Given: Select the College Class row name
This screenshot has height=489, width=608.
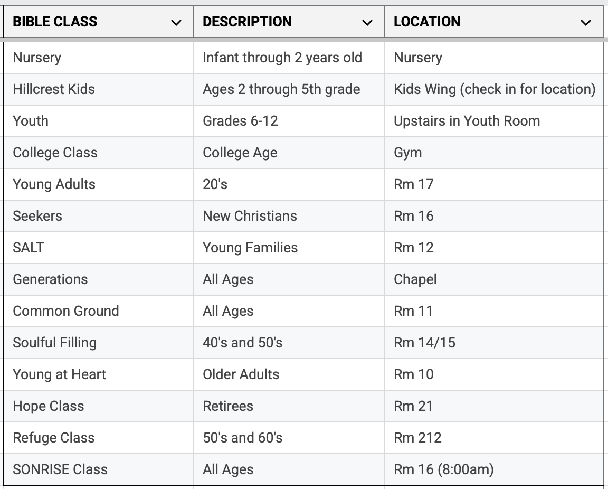Looking at the screenshot, I should coord(55,153).
